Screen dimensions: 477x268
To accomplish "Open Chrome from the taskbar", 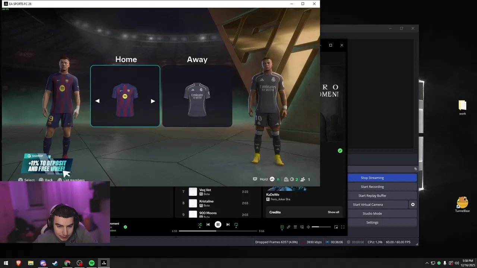I will [x=67, y=263].
